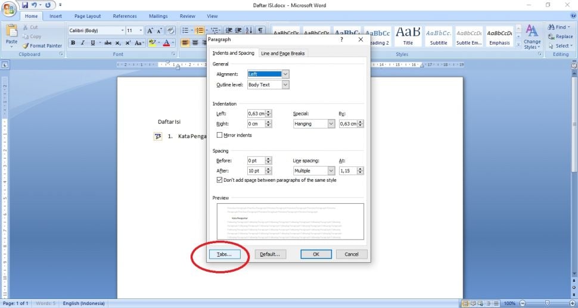Screen dimensions: 578x308
Task: Click the Tabs... button
Action: (x=224, y=254)
